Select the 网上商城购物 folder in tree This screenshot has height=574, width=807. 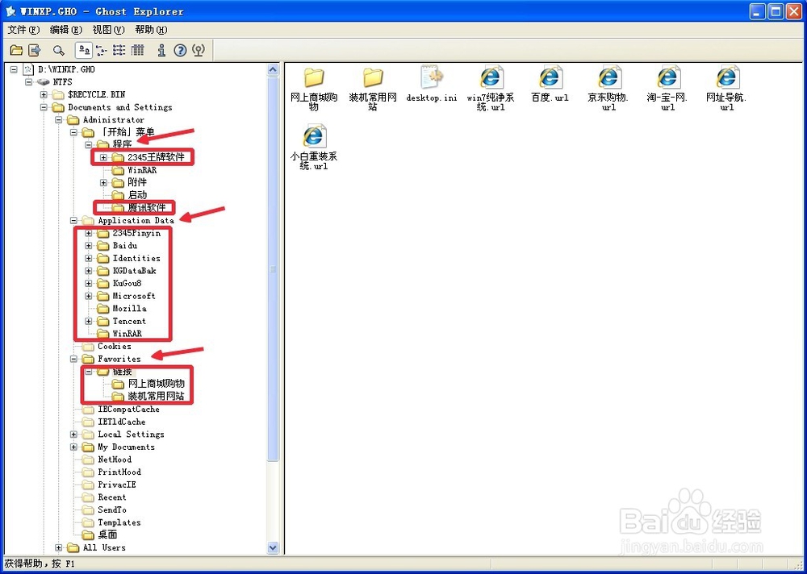(156, 384)
